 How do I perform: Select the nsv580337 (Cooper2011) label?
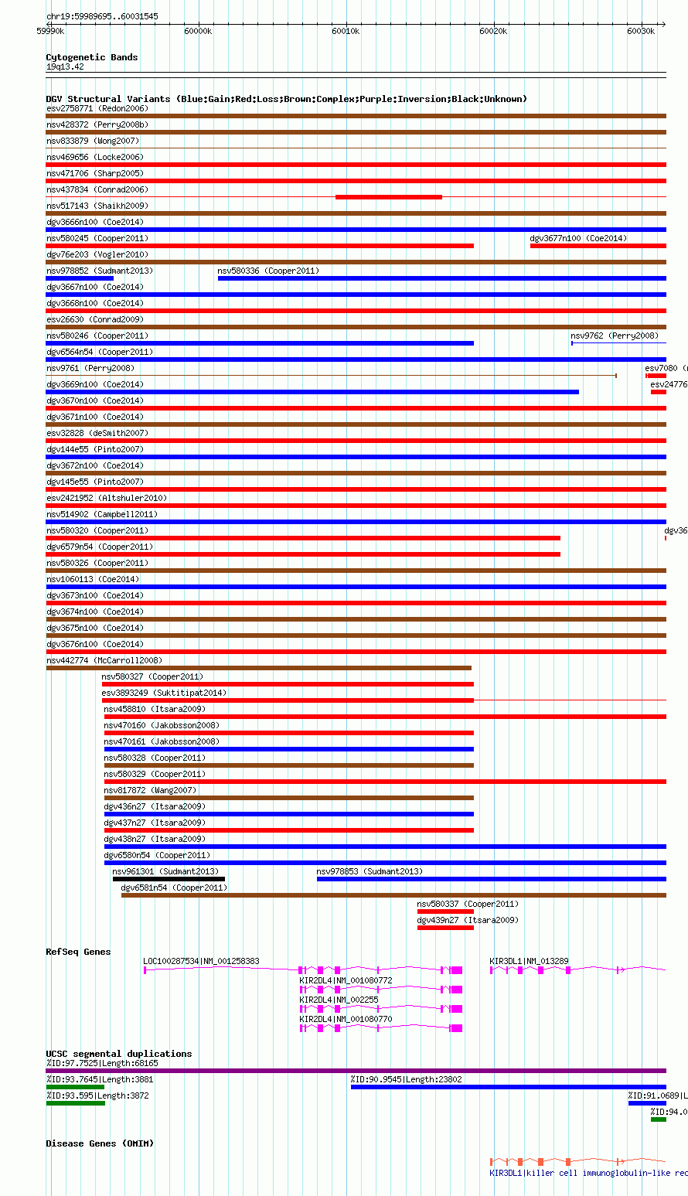[468, 904]
